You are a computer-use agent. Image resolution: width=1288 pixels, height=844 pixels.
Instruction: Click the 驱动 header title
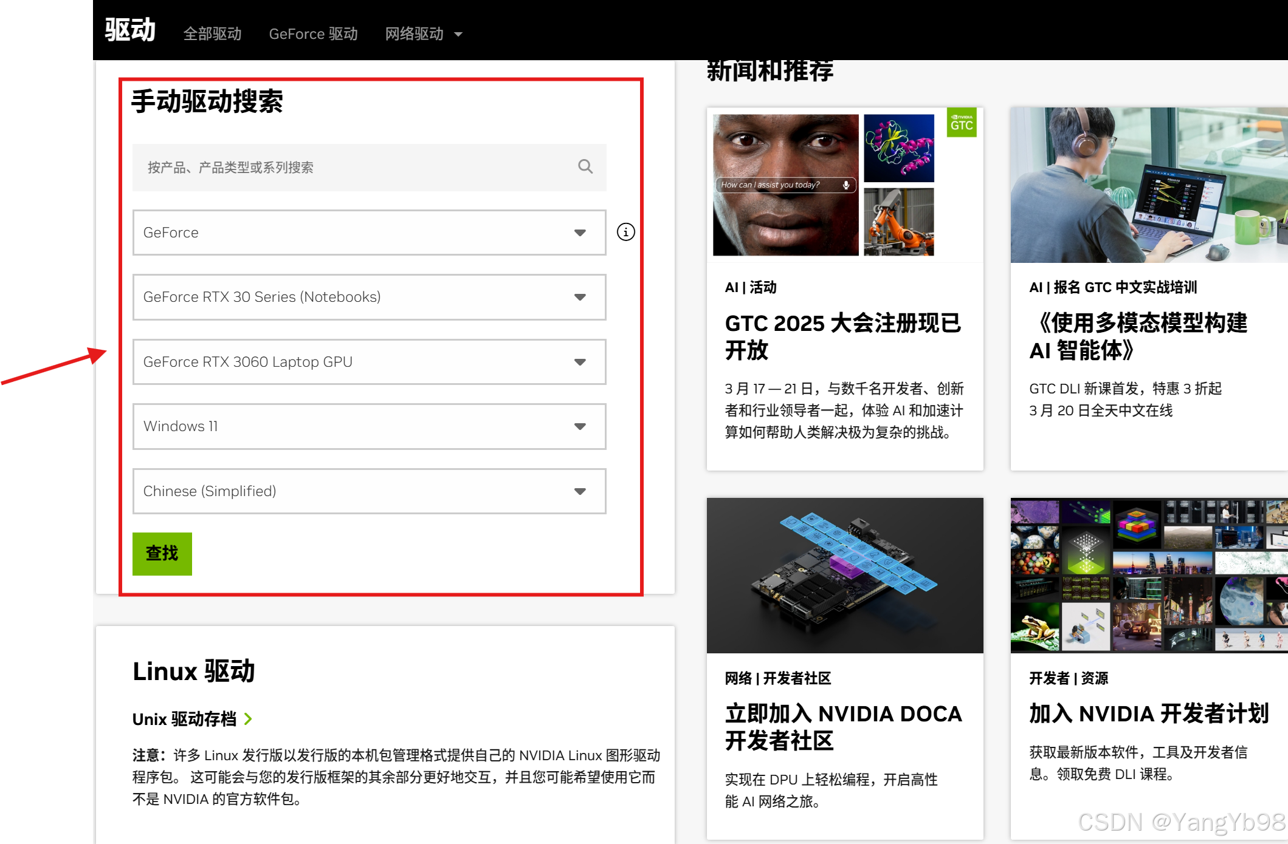130,30
